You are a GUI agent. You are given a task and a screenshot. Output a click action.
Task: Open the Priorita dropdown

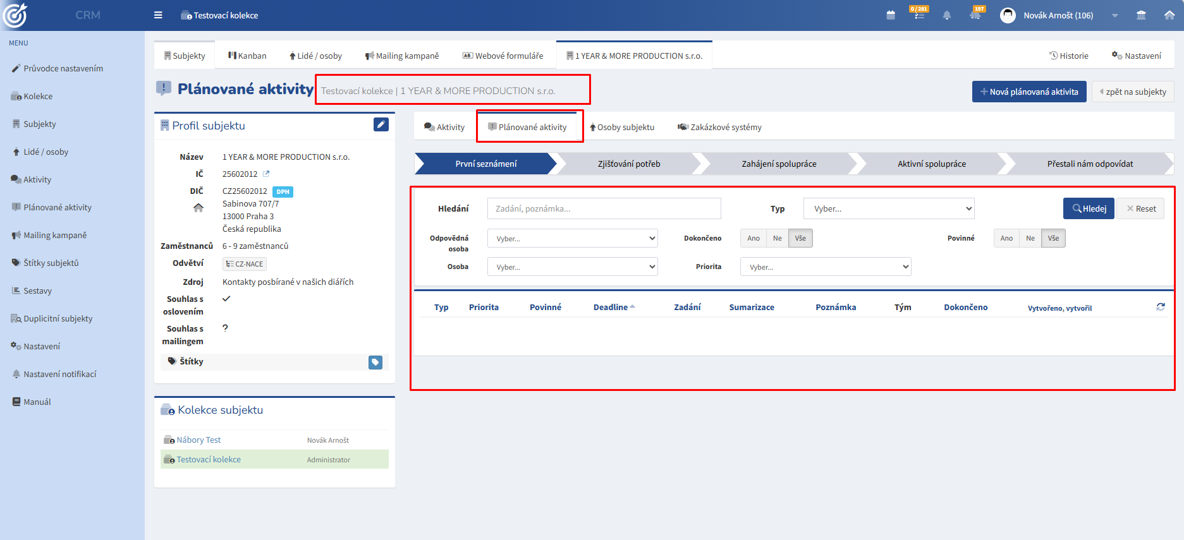click(x=826, y=267)
